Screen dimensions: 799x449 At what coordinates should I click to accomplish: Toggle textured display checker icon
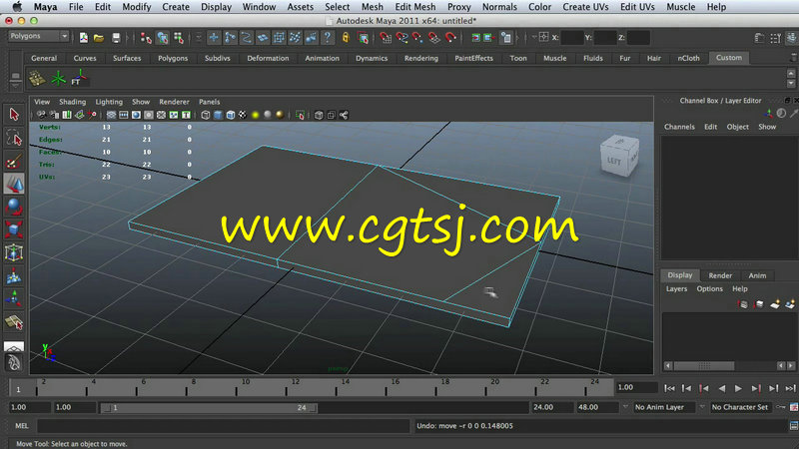pos(243,115)
